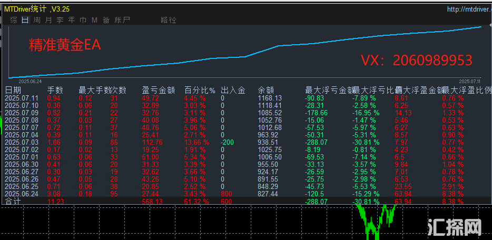Click the -200 withdrawal value
The image size is (492, 240).
pos(227,143)
